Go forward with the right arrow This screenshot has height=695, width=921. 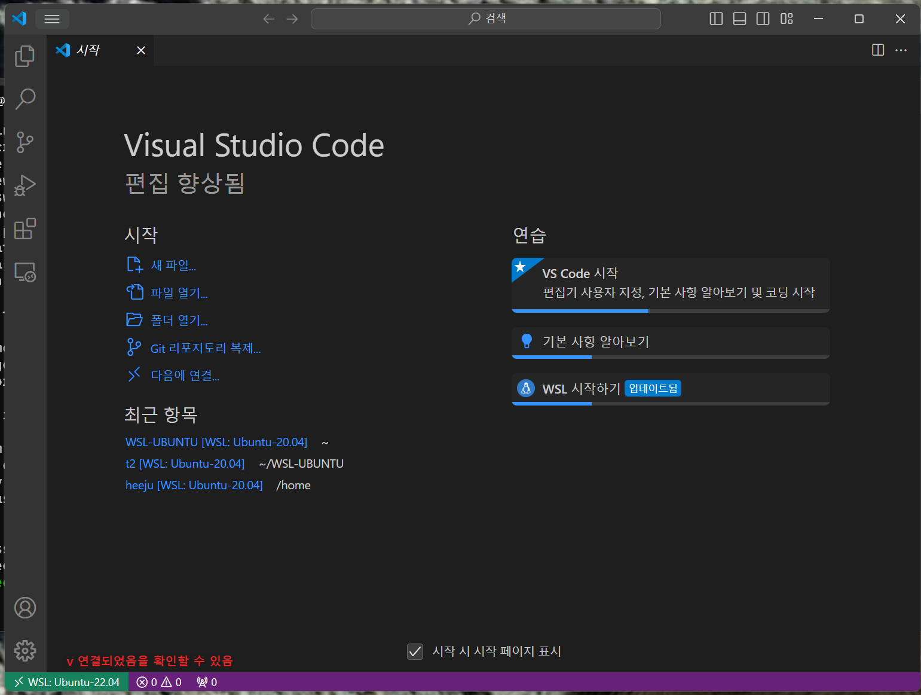(292, 19)
